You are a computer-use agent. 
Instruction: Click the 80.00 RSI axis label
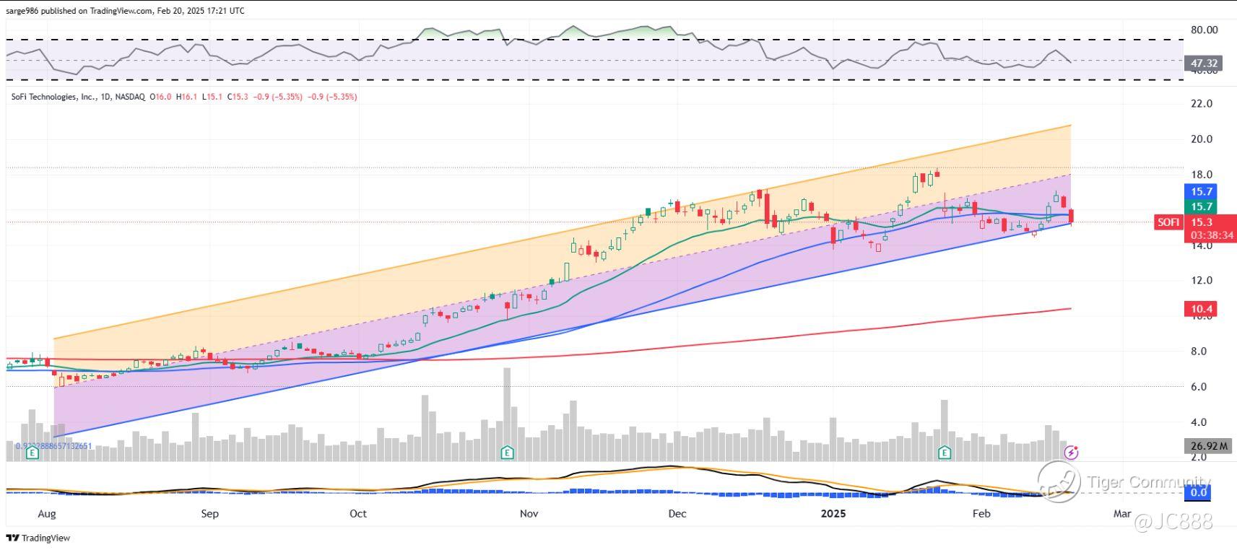(1204, 30)
